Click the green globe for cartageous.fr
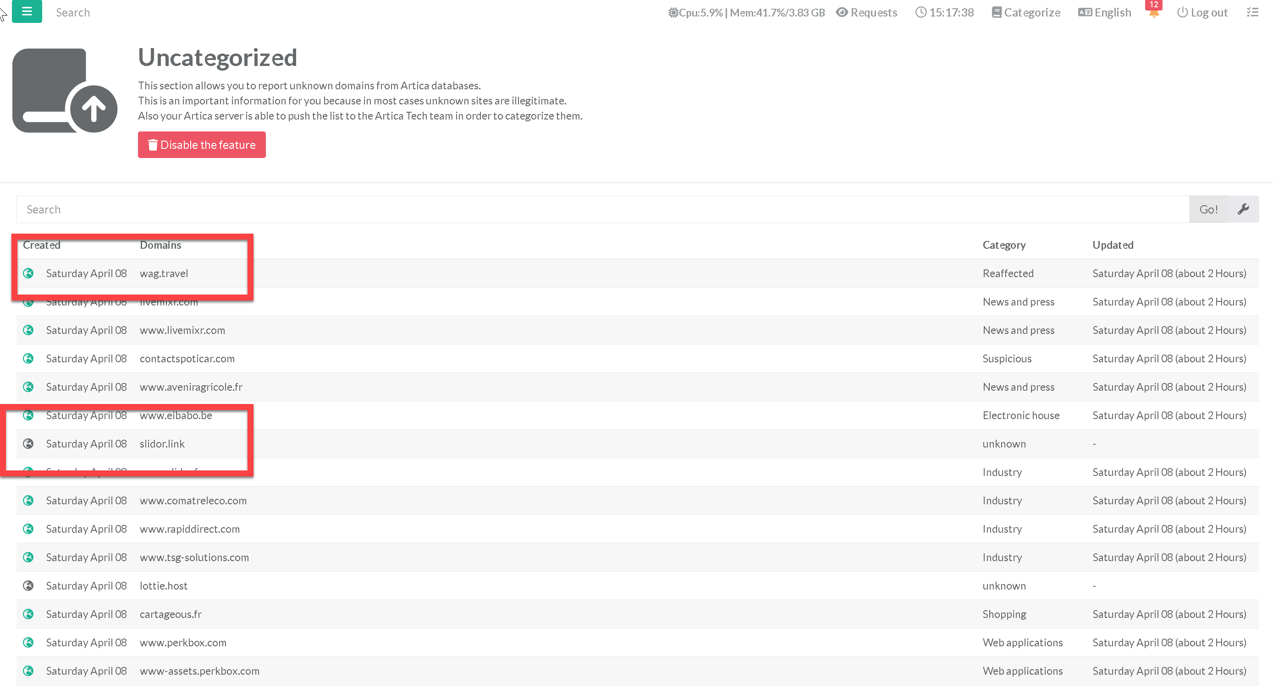 pos(29,614)
